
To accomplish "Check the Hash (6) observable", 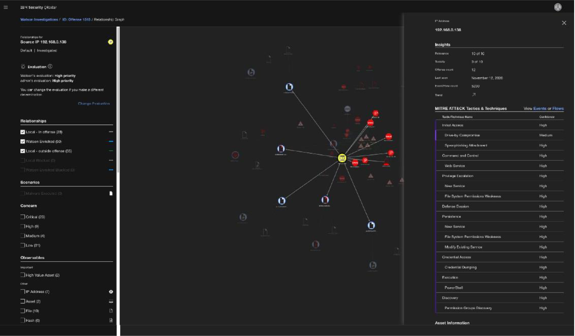I will [x=22, y=320].
